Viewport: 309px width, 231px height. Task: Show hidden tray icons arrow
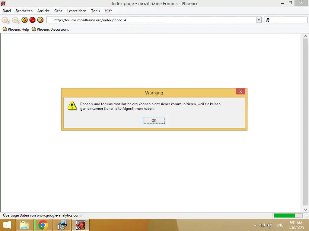click(x=255, y=225)
